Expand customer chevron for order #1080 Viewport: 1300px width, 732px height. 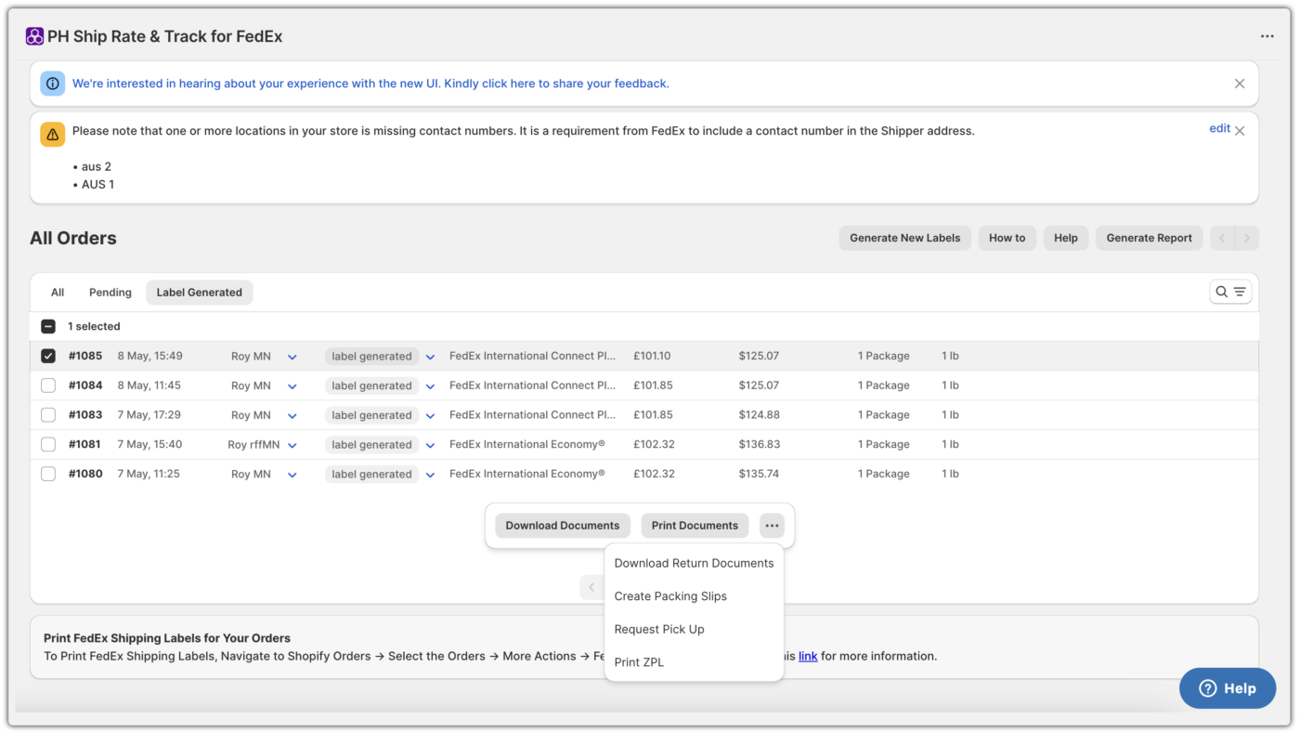(292, 476)
